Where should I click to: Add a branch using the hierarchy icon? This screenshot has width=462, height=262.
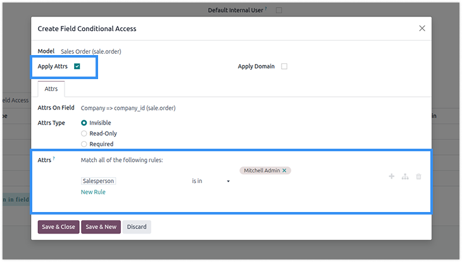[405, 177]
